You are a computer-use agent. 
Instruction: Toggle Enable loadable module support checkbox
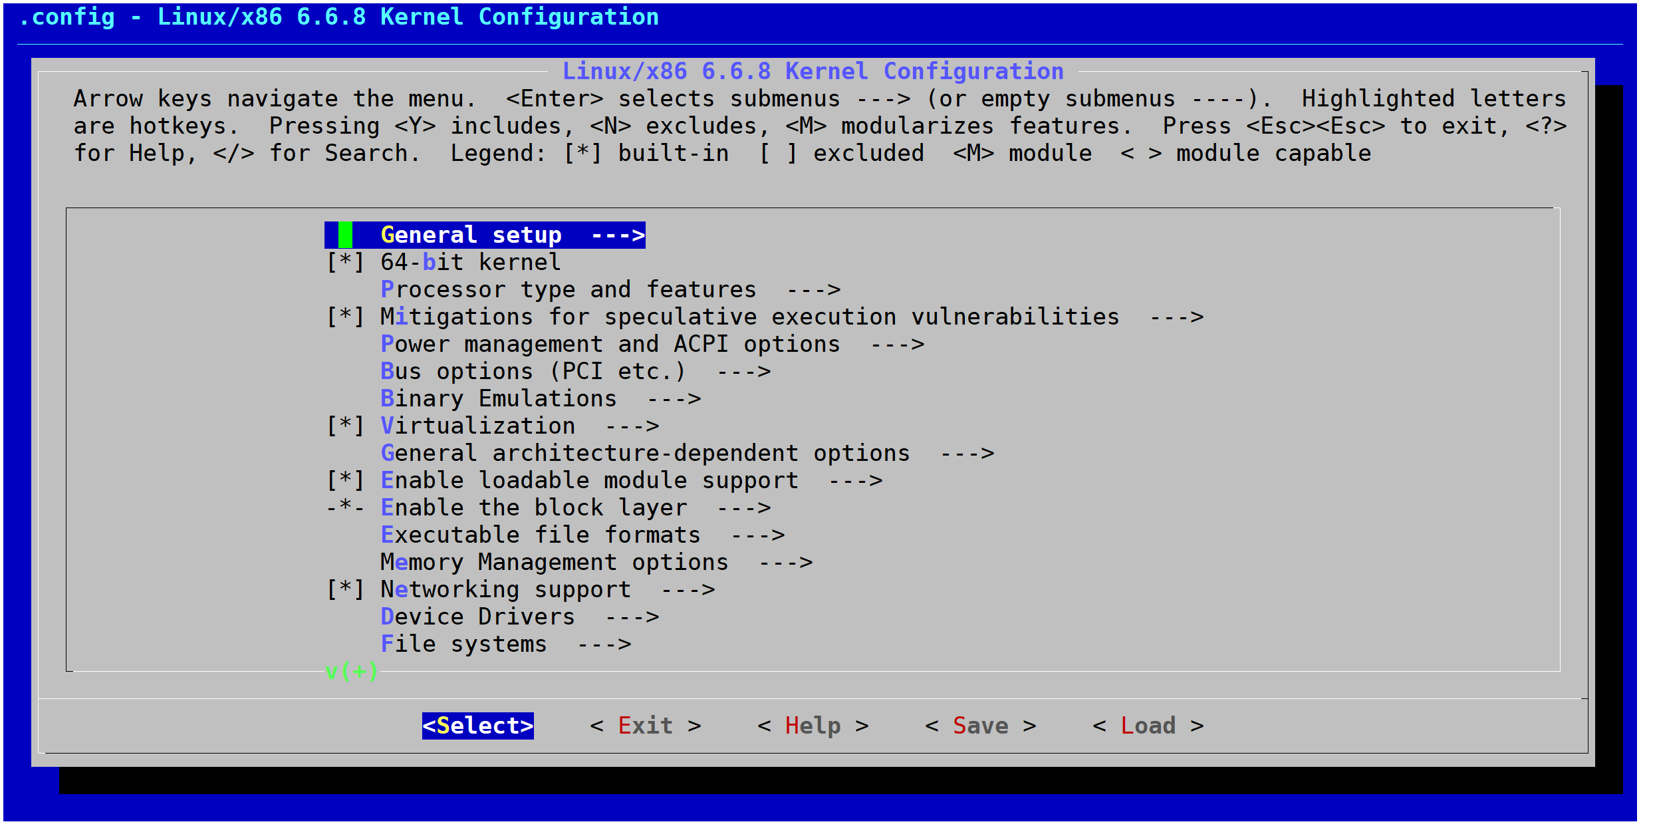[x=345, y=480]
